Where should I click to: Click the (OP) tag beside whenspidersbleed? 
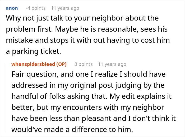[x=62, y=64]
